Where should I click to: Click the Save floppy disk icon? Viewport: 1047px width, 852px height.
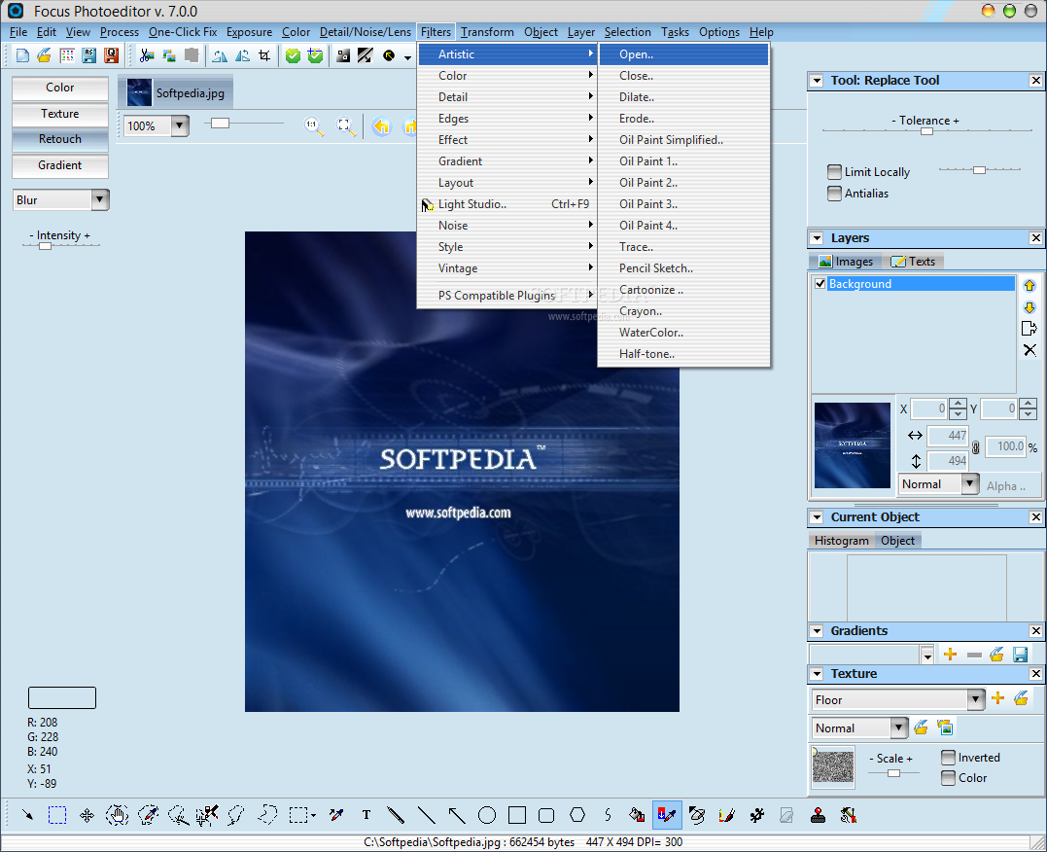88,55
